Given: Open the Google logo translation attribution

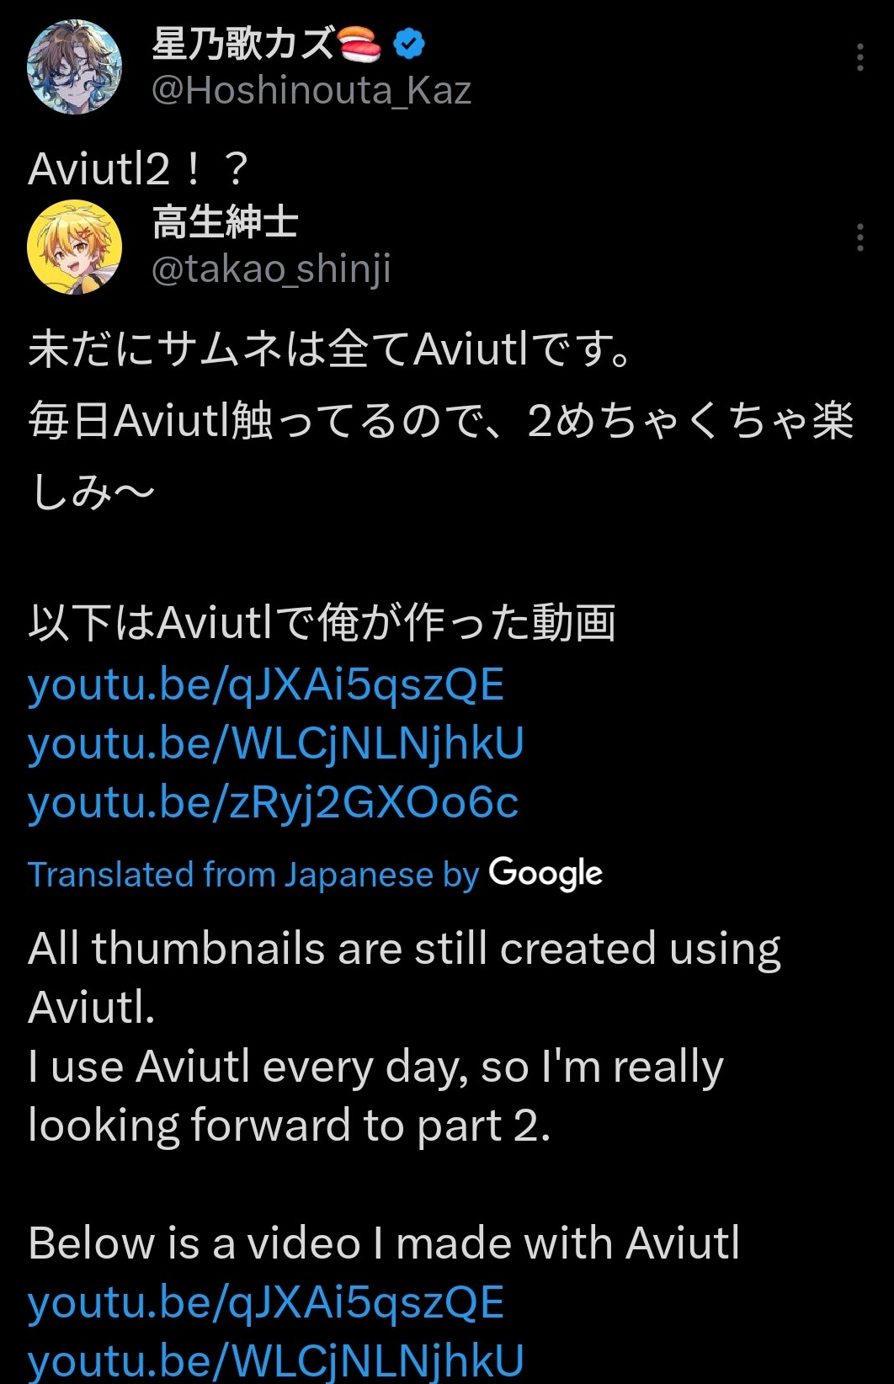Looking at the screenshot, I should coord(545,874).
